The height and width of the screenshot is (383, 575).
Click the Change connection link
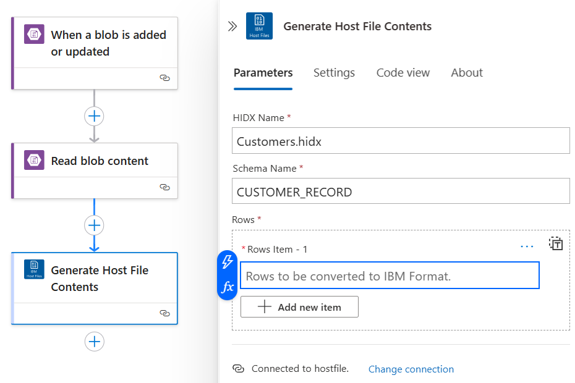tap(411, 369)
